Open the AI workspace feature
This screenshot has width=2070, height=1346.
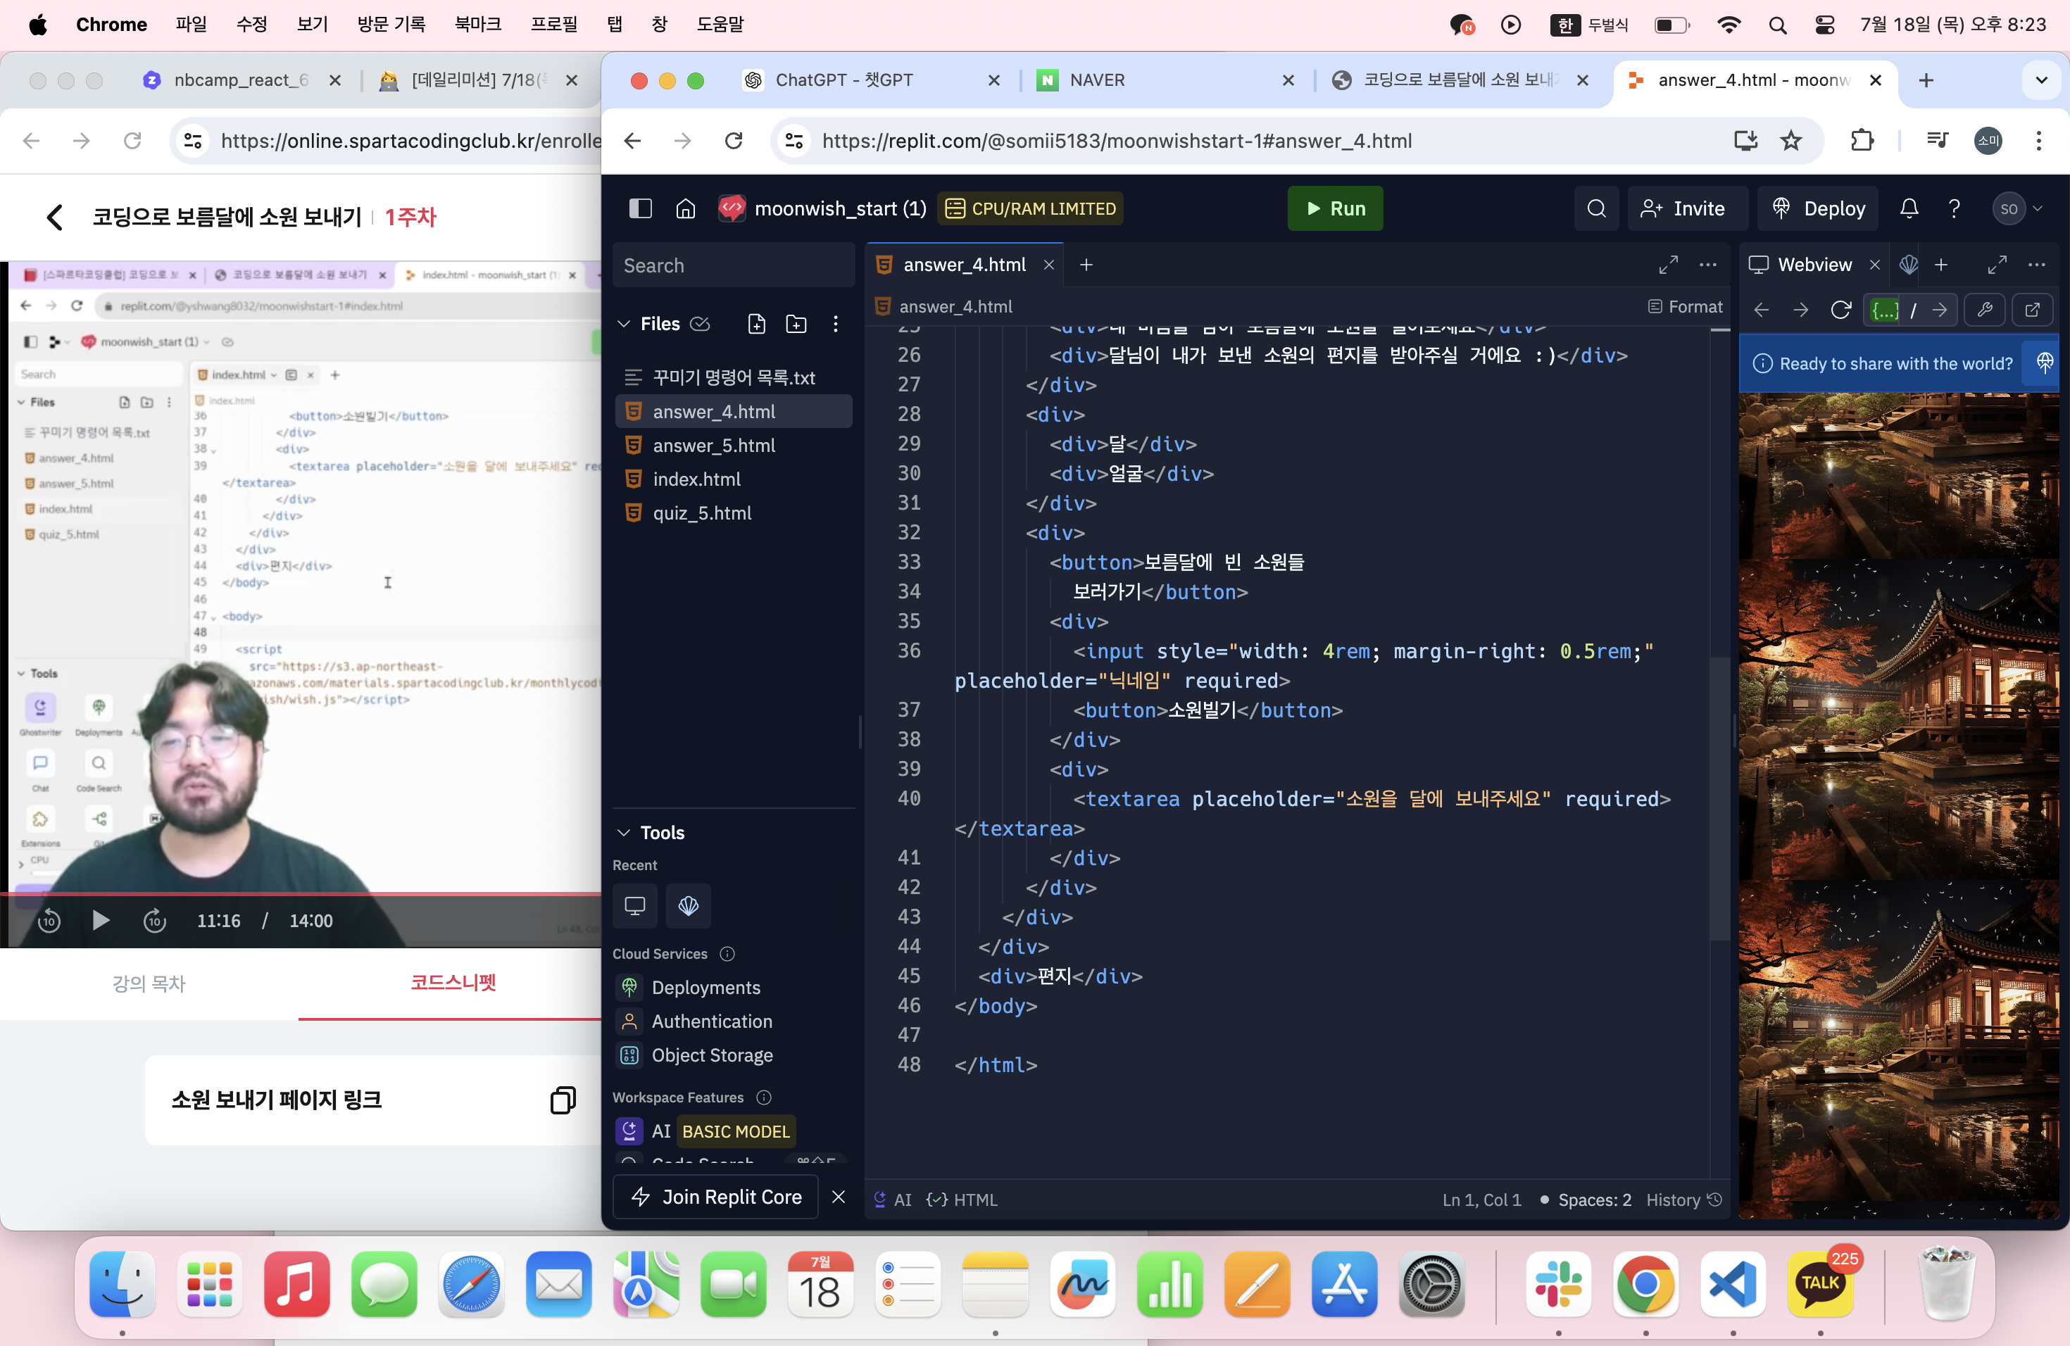pos(705,1131)
